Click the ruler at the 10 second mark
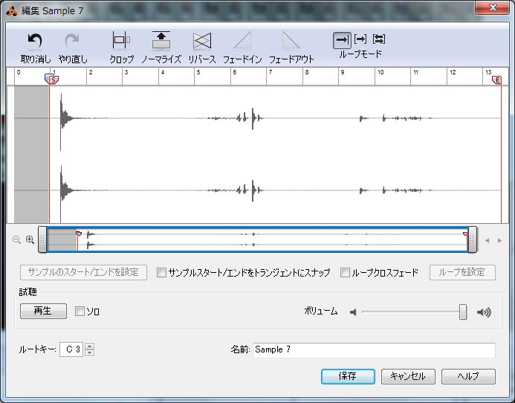Viewport: 515px width, 403px height. click(380, 72)
